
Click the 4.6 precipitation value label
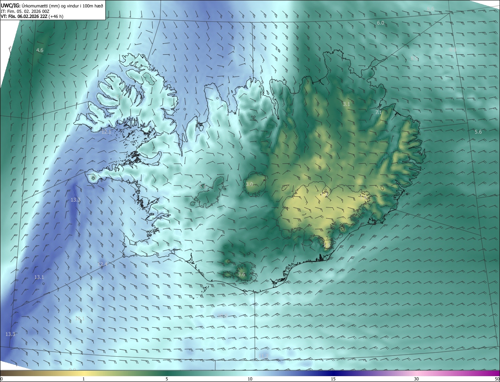[x=40, y=50]
